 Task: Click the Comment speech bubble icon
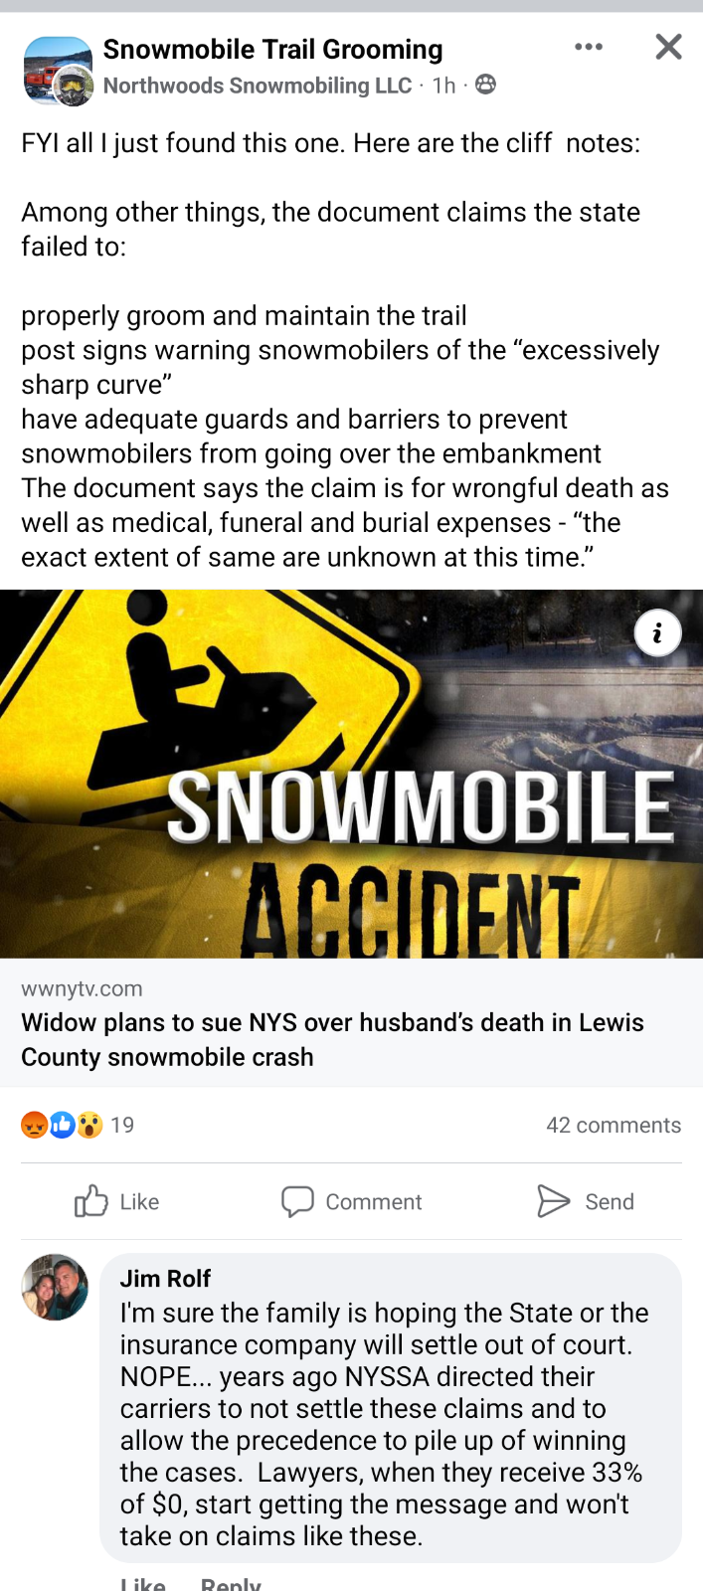point(297,1201)
